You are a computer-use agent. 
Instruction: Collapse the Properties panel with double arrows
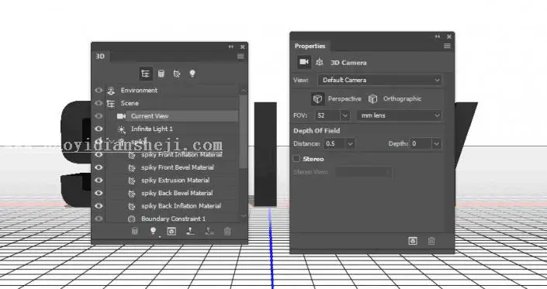click(438, 36)
